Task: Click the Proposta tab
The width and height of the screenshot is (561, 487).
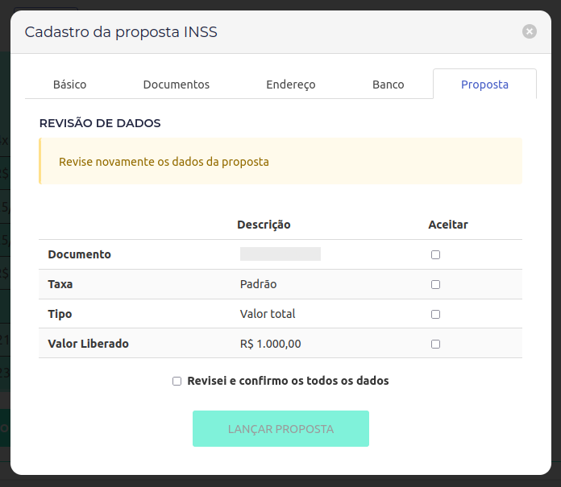Action: coord(484,85)
